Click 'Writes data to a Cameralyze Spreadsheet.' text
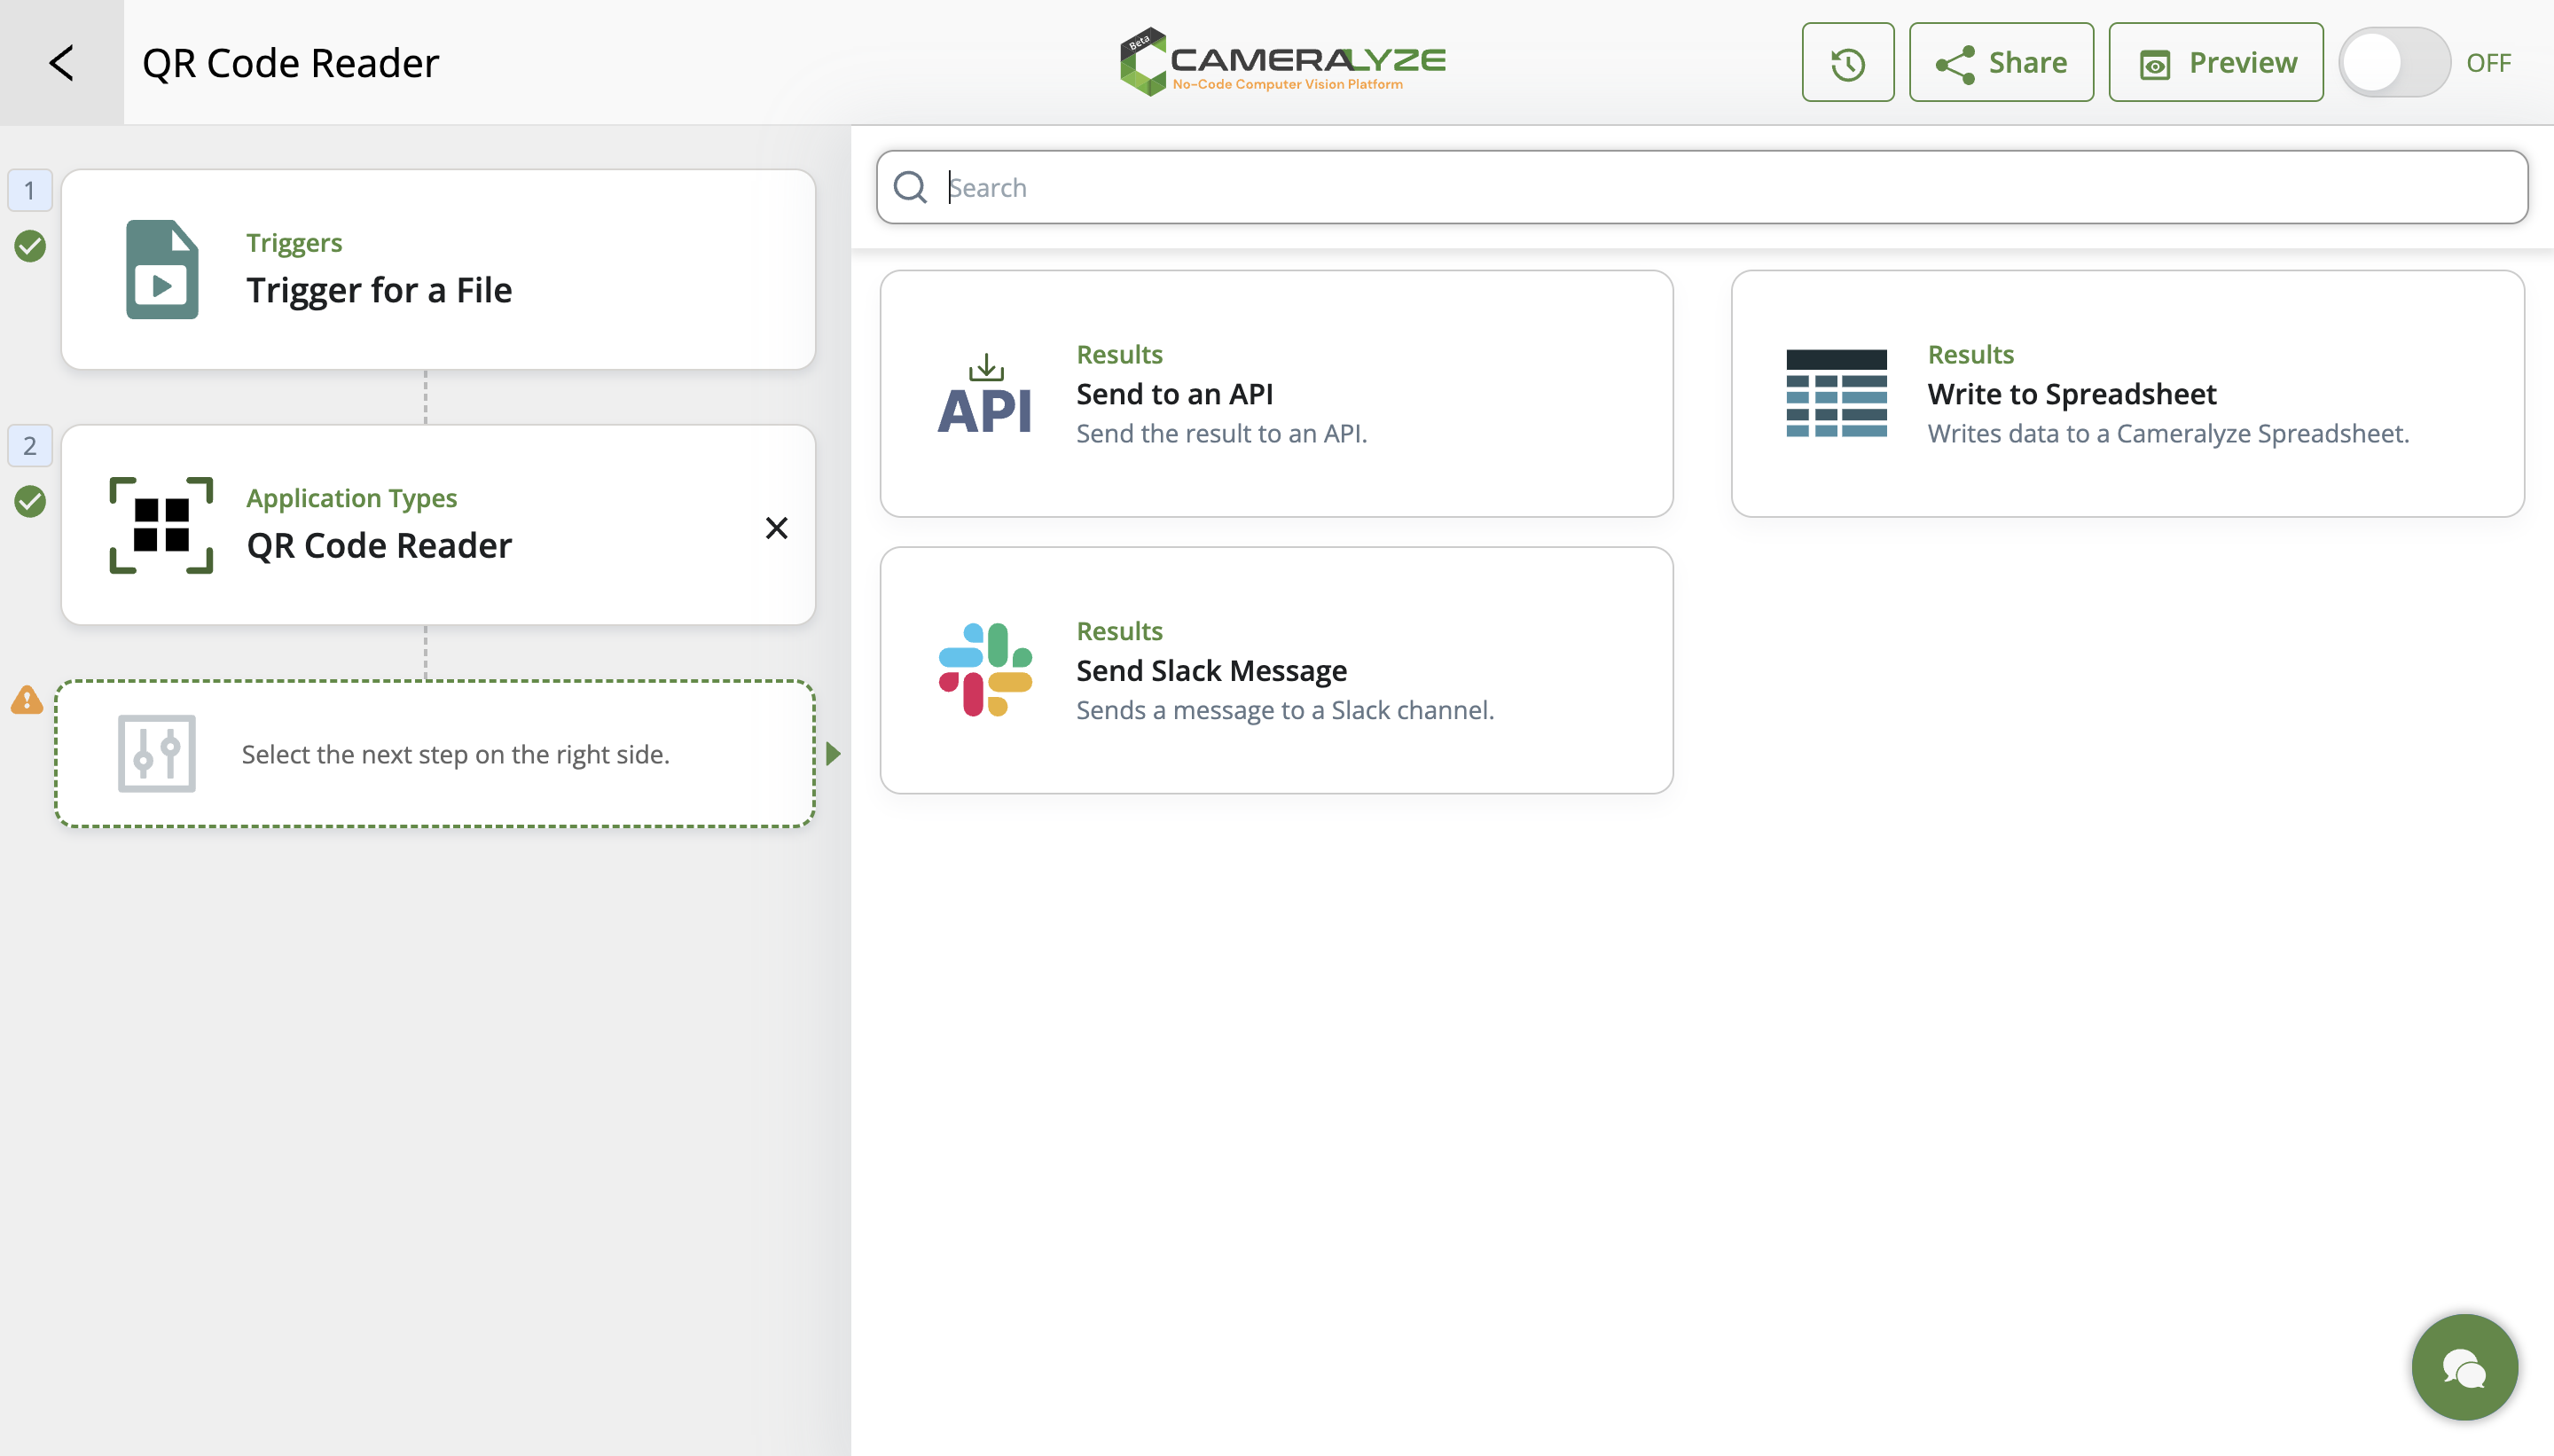Screen dimensions: 2554x1456 [x=2168, y=433]
